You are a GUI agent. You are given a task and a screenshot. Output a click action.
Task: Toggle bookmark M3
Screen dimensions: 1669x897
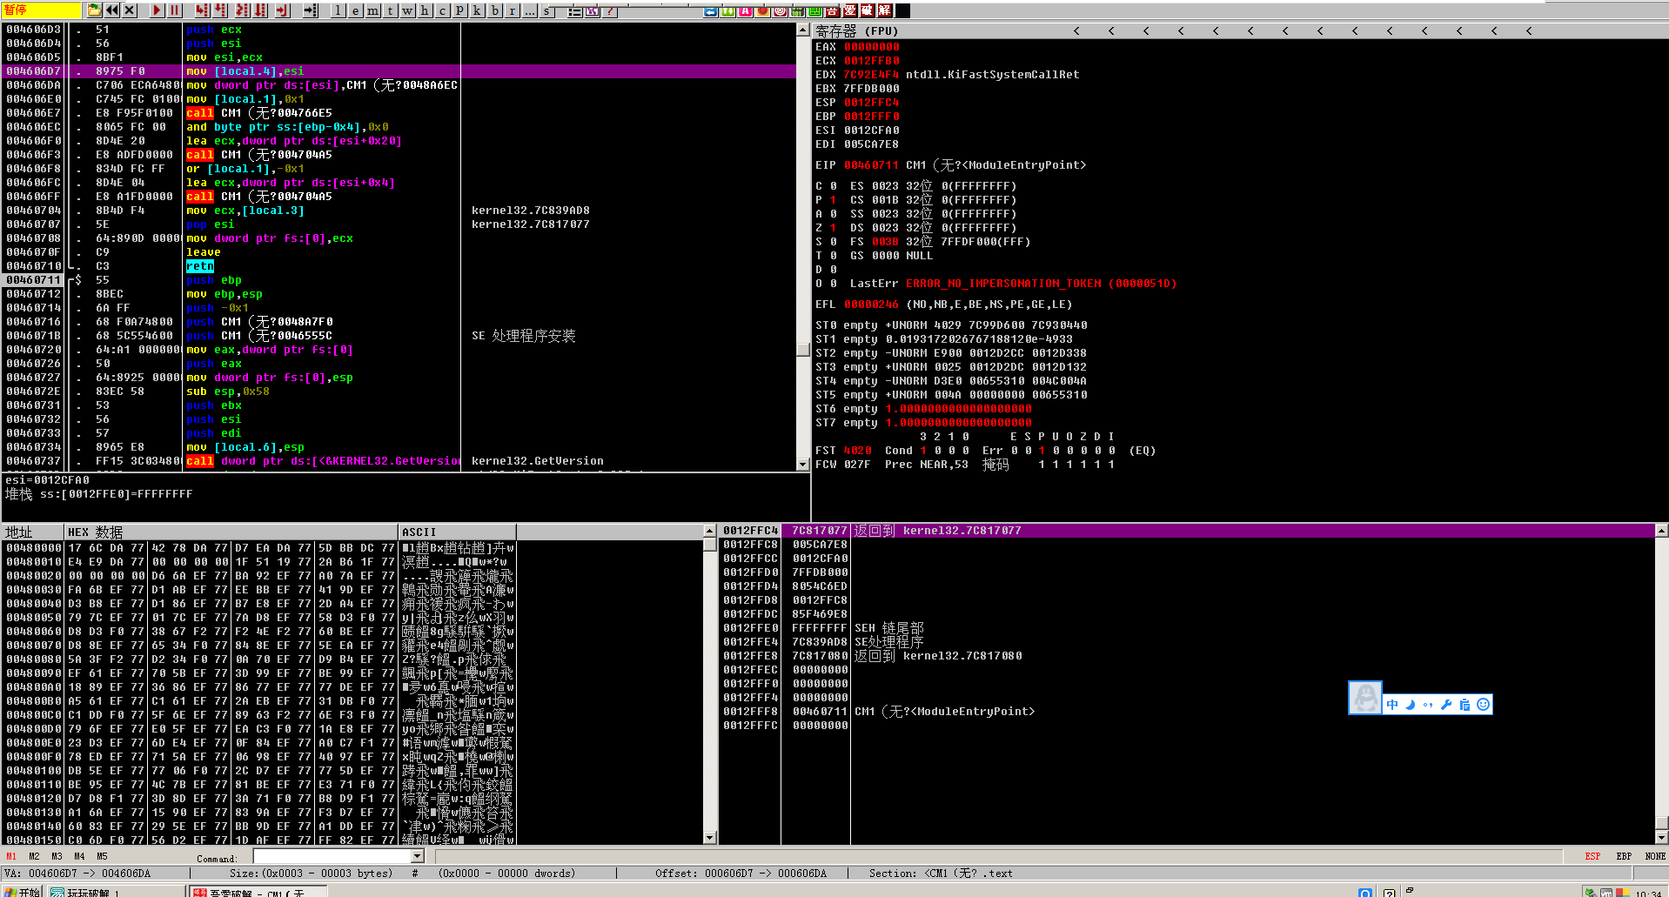click(57, 856)
